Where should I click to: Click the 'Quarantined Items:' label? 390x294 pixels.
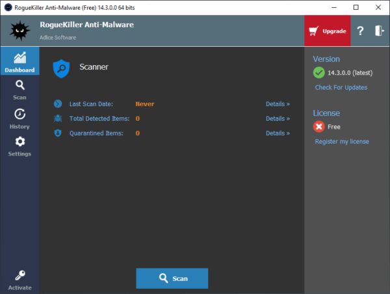(96, 133)
